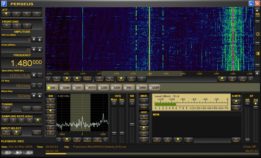
Task: Select the USER mode button
Action: [155, 88]
